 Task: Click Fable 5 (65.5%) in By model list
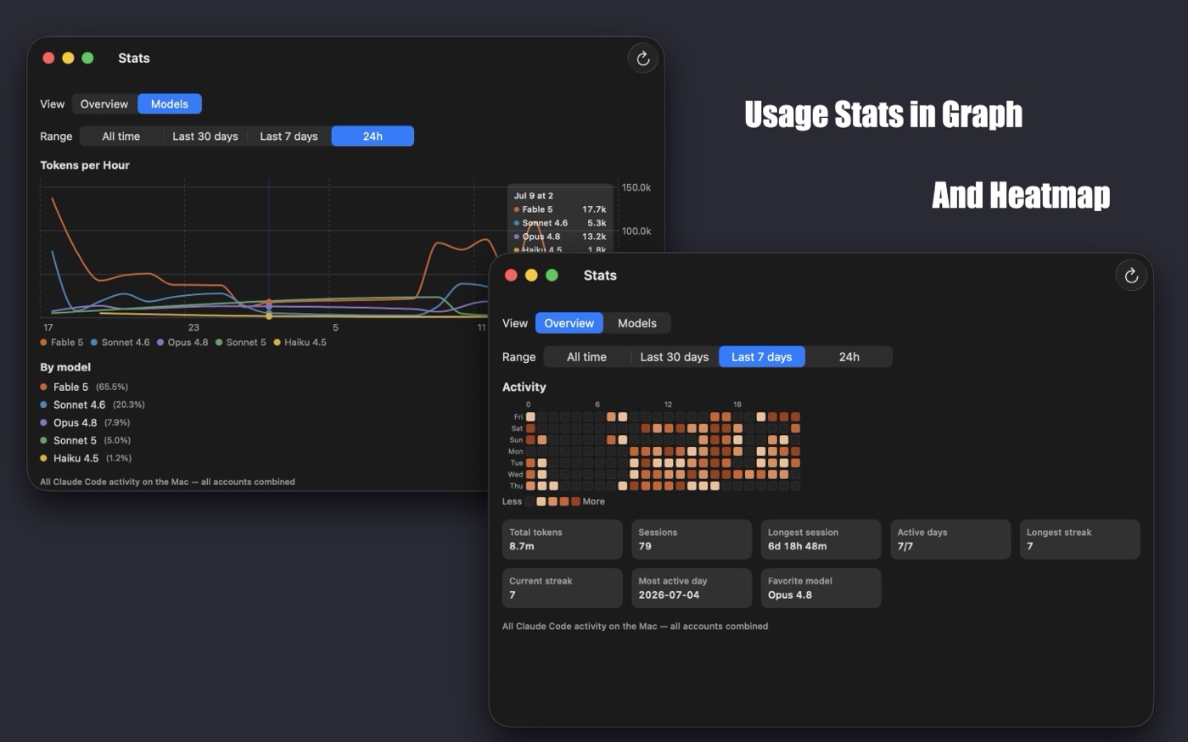[x=84, y=387]
